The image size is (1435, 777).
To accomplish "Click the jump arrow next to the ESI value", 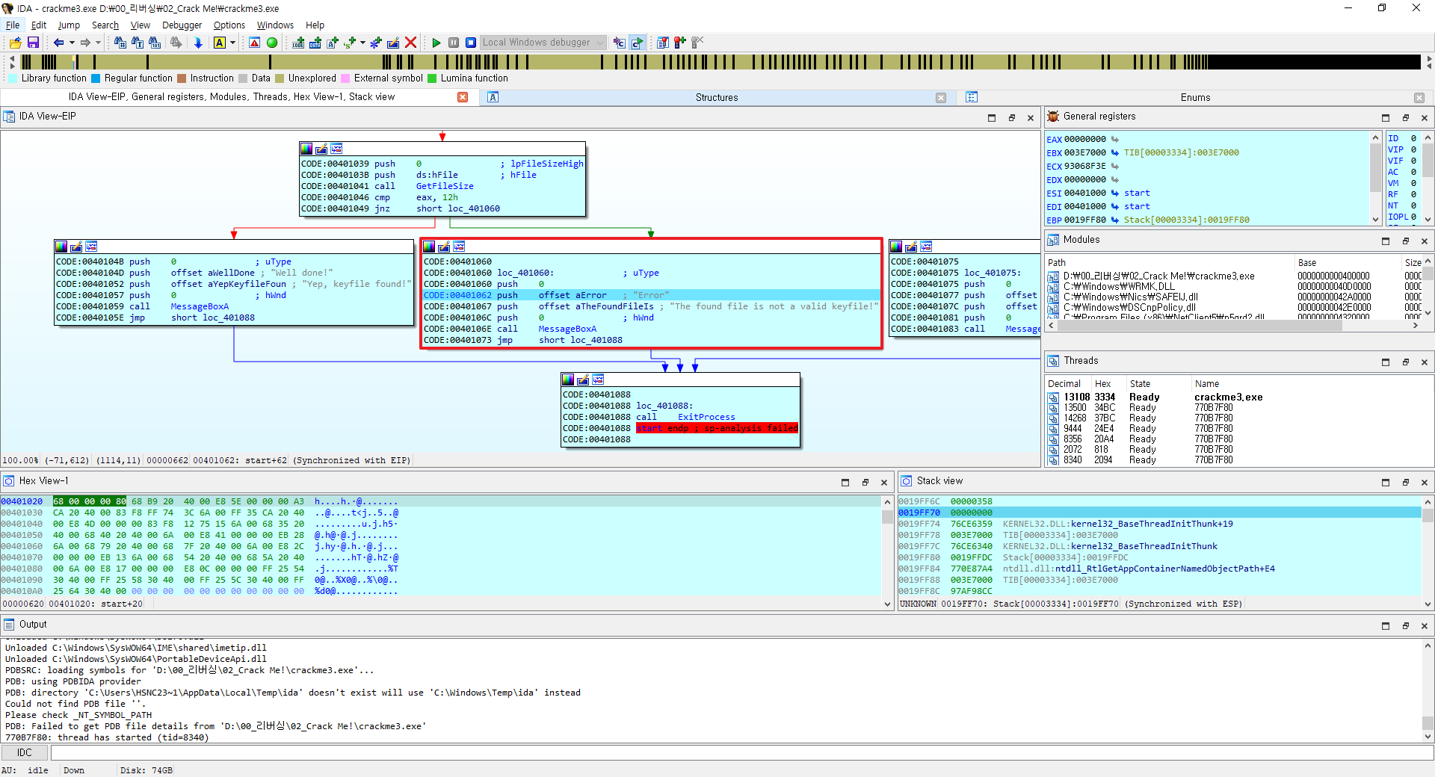I will pos(1115,193).
